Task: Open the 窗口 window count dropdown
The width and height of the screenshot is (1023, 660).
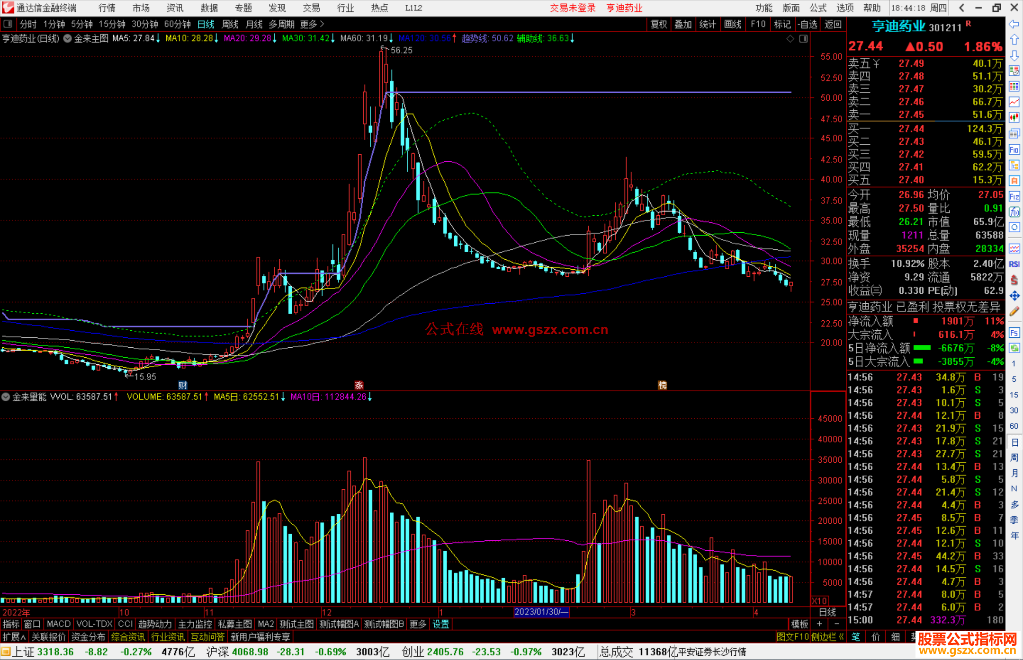Action: click(32, 625)
